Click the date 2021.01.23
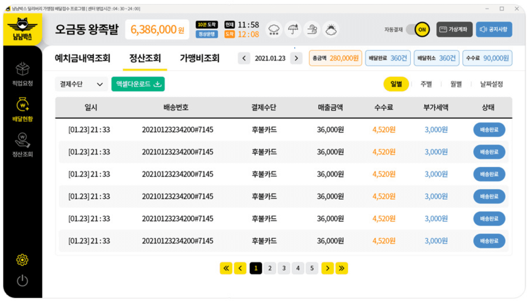 [270, 59]
